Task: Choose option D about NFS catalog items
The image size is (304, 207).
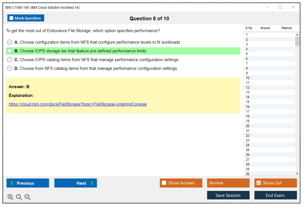Action: click(x=10, y=68)
